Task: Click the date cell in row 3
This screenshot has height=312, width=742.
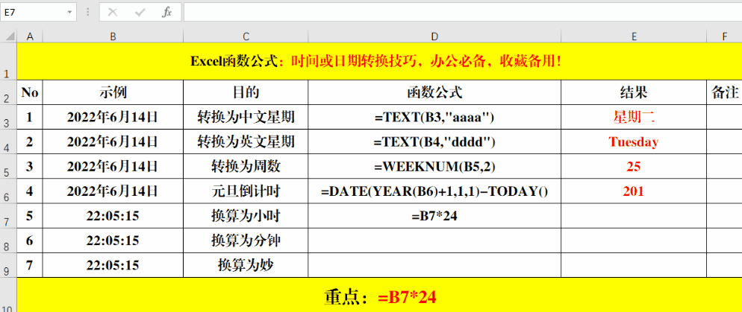Action: point(113,117)
